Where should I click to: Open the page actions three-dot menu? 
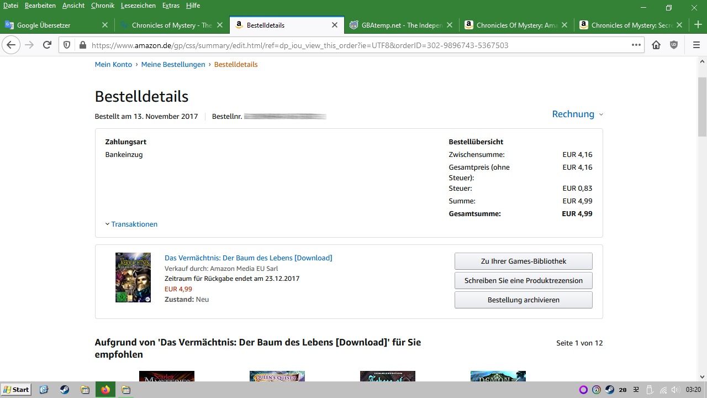(636, 45)
